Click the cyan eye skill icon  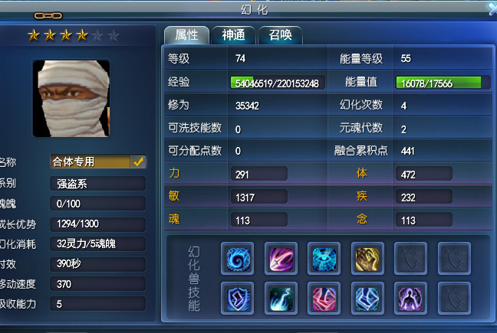pyautogui.click(x=324, y=259)
